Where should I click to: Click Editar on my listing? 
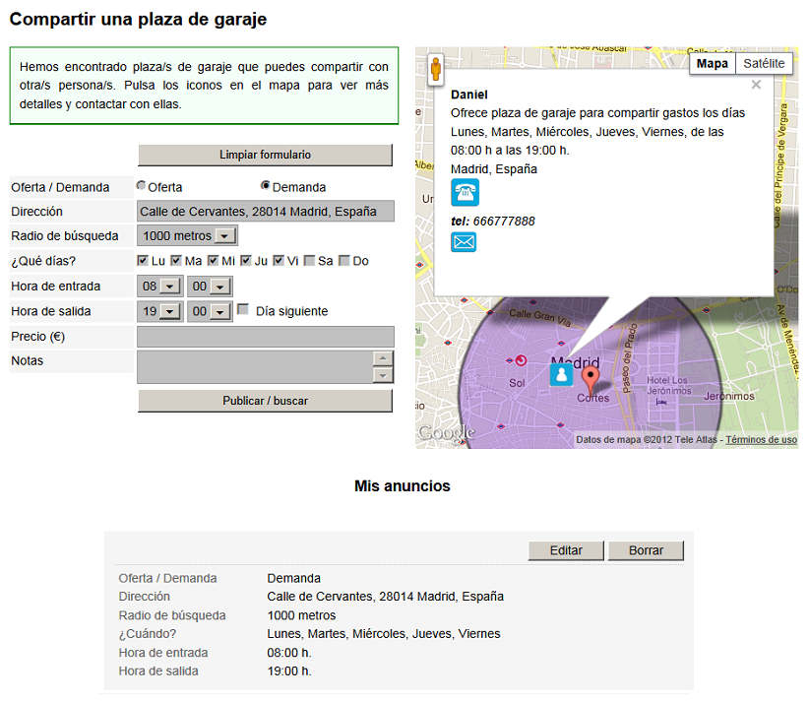coord(566,550)
